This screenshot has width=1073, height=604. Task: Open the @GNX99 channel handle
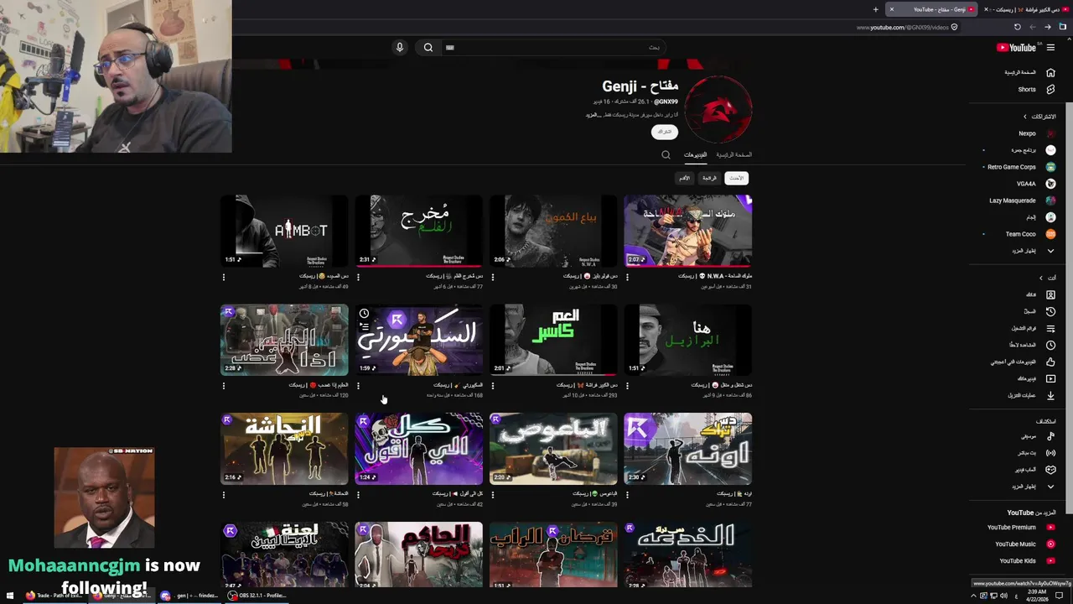[x=666, y=102]
